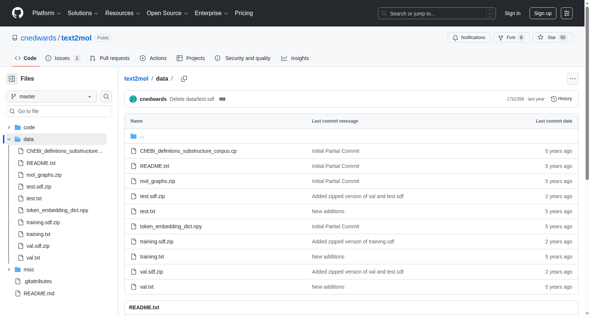The height and width of the screenshot is (317, 590).
Task: Open the more options ellipsis button
Action: pos(573,79)
